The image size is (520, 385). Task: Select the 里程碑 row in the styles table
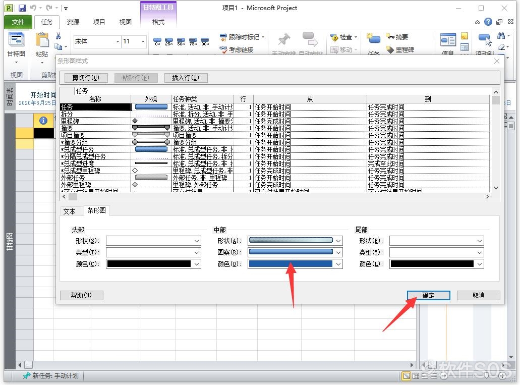click(95, 121)
